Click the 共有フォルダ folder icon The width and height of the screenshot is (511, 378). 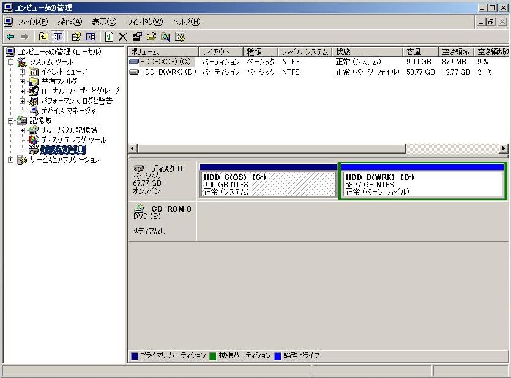34,81
